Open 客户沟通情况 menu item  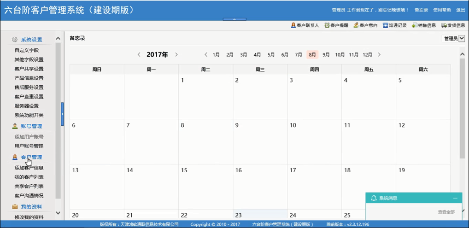coord(29,196)
